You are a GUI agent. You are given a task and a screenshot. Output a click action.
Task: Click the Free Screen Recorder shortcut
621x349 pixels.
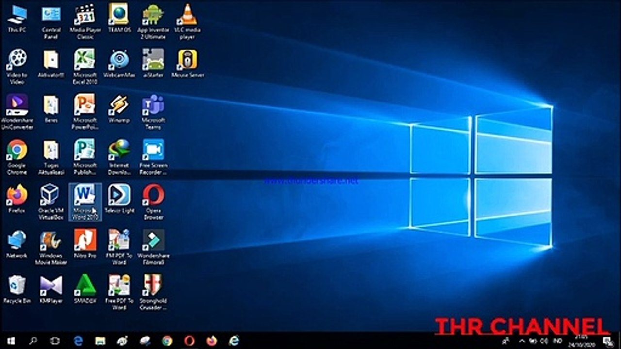(x=153, y=157)
